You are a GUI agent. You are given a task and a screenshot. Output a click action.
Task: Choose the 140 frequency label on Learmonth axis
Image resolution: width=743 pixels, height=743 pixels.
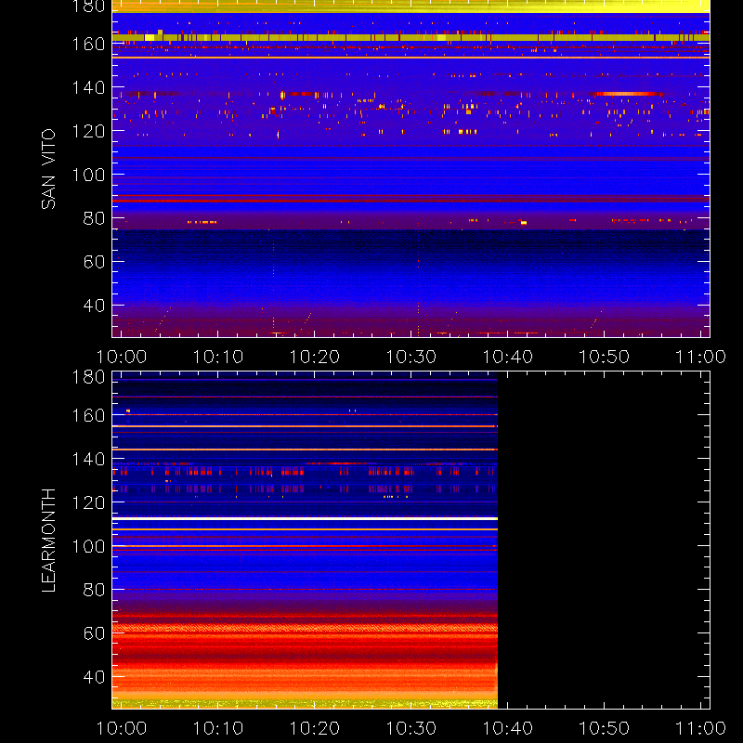tap(88, 459)
